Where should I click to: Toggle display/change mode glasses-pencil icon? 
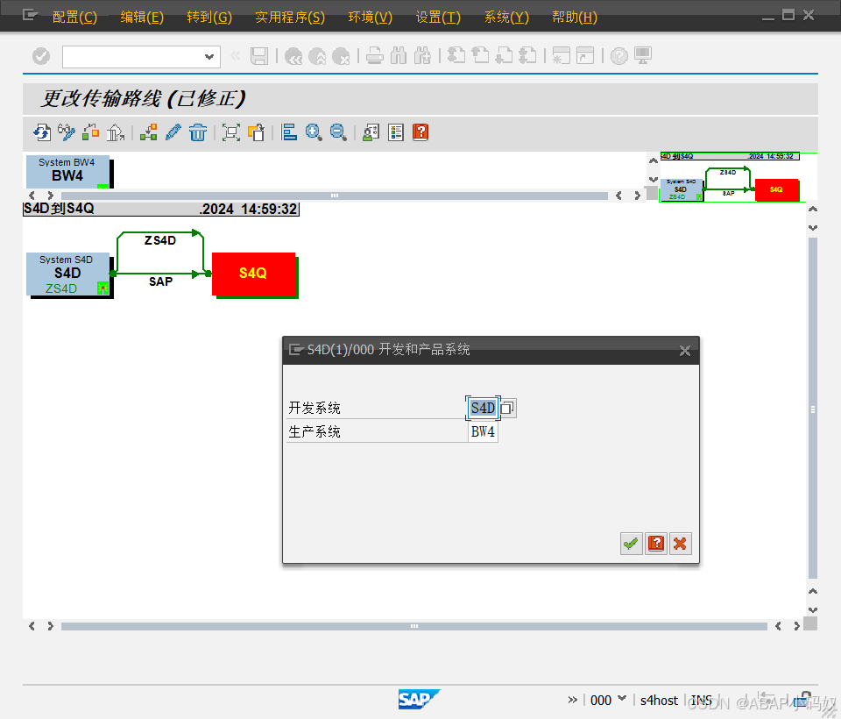pos(67,132)
